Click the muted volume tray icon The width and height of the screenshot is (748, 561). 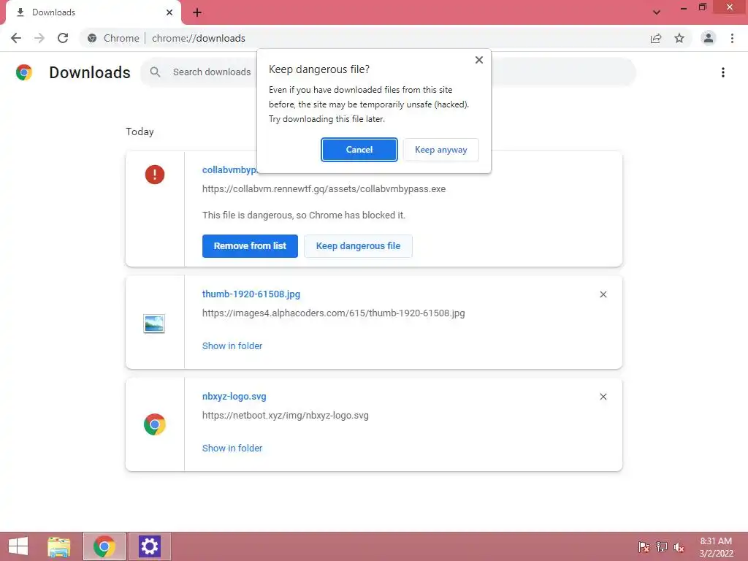pyautogui.click(x=679, y=547)
